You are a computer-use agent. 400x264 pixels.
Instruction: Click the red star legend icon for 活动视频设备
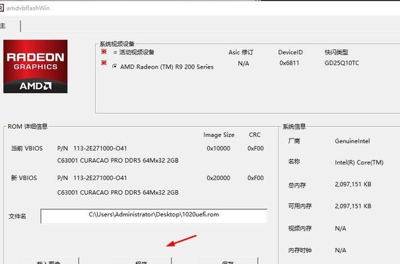pyautogui.click(x=104, y=51)
